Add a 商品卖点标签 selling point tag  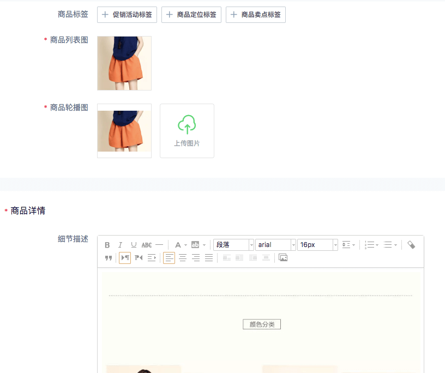coord(256,15)
